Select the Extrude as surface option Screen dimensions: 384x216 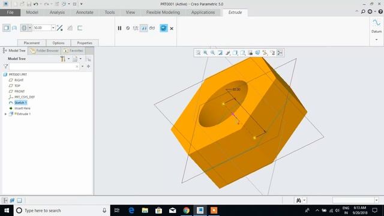coord(14,28)
